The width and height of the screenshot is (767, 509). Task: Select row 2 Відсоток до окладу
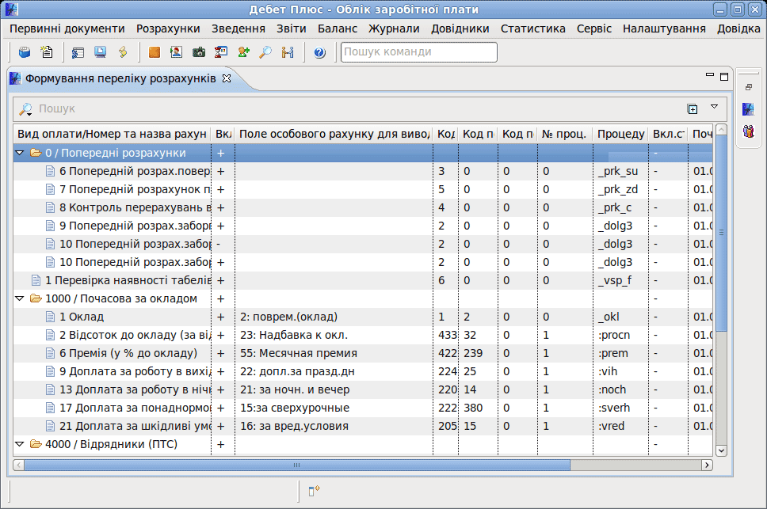[363, 335]
